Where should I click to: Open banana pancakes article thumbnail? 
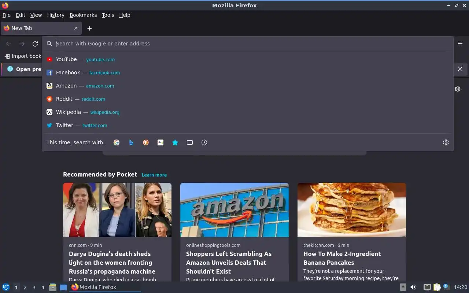click(352, 210)
